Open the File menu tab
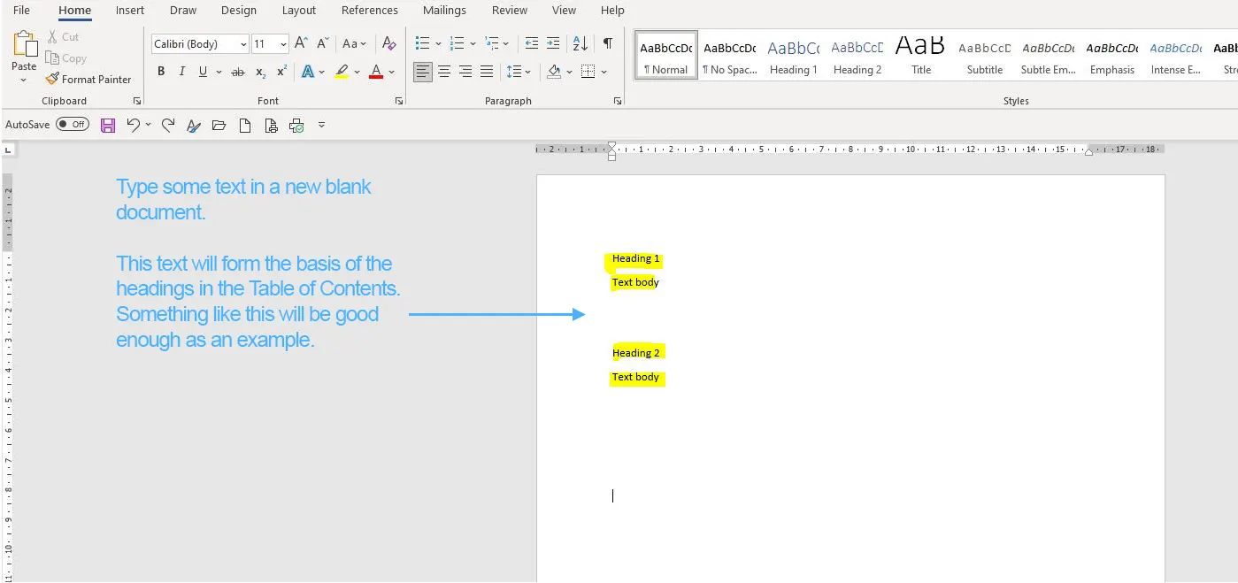The image size is (1238, 583). click(x=22, y=11)
